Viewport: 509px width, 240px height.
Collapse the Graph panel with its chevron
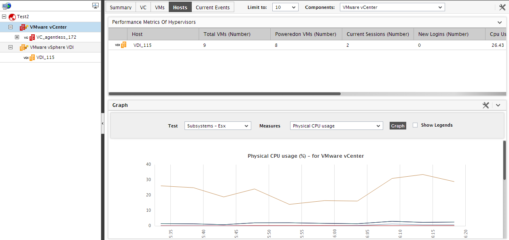[498, 105]
